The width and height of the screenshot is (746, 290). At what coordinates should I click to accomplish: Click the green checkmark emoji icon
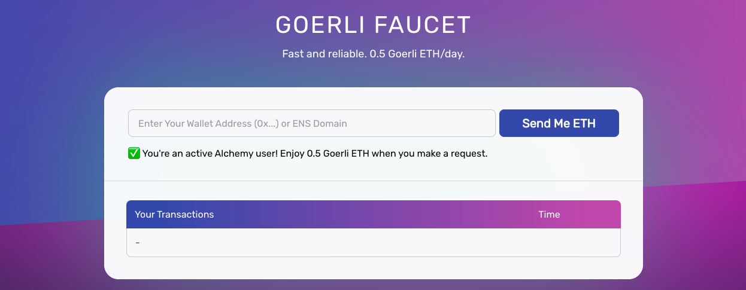click(134, 154)
